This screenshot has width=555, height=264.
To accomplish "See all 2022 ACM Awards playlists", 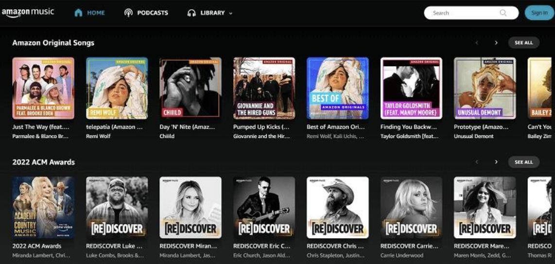I will (523, 162).
